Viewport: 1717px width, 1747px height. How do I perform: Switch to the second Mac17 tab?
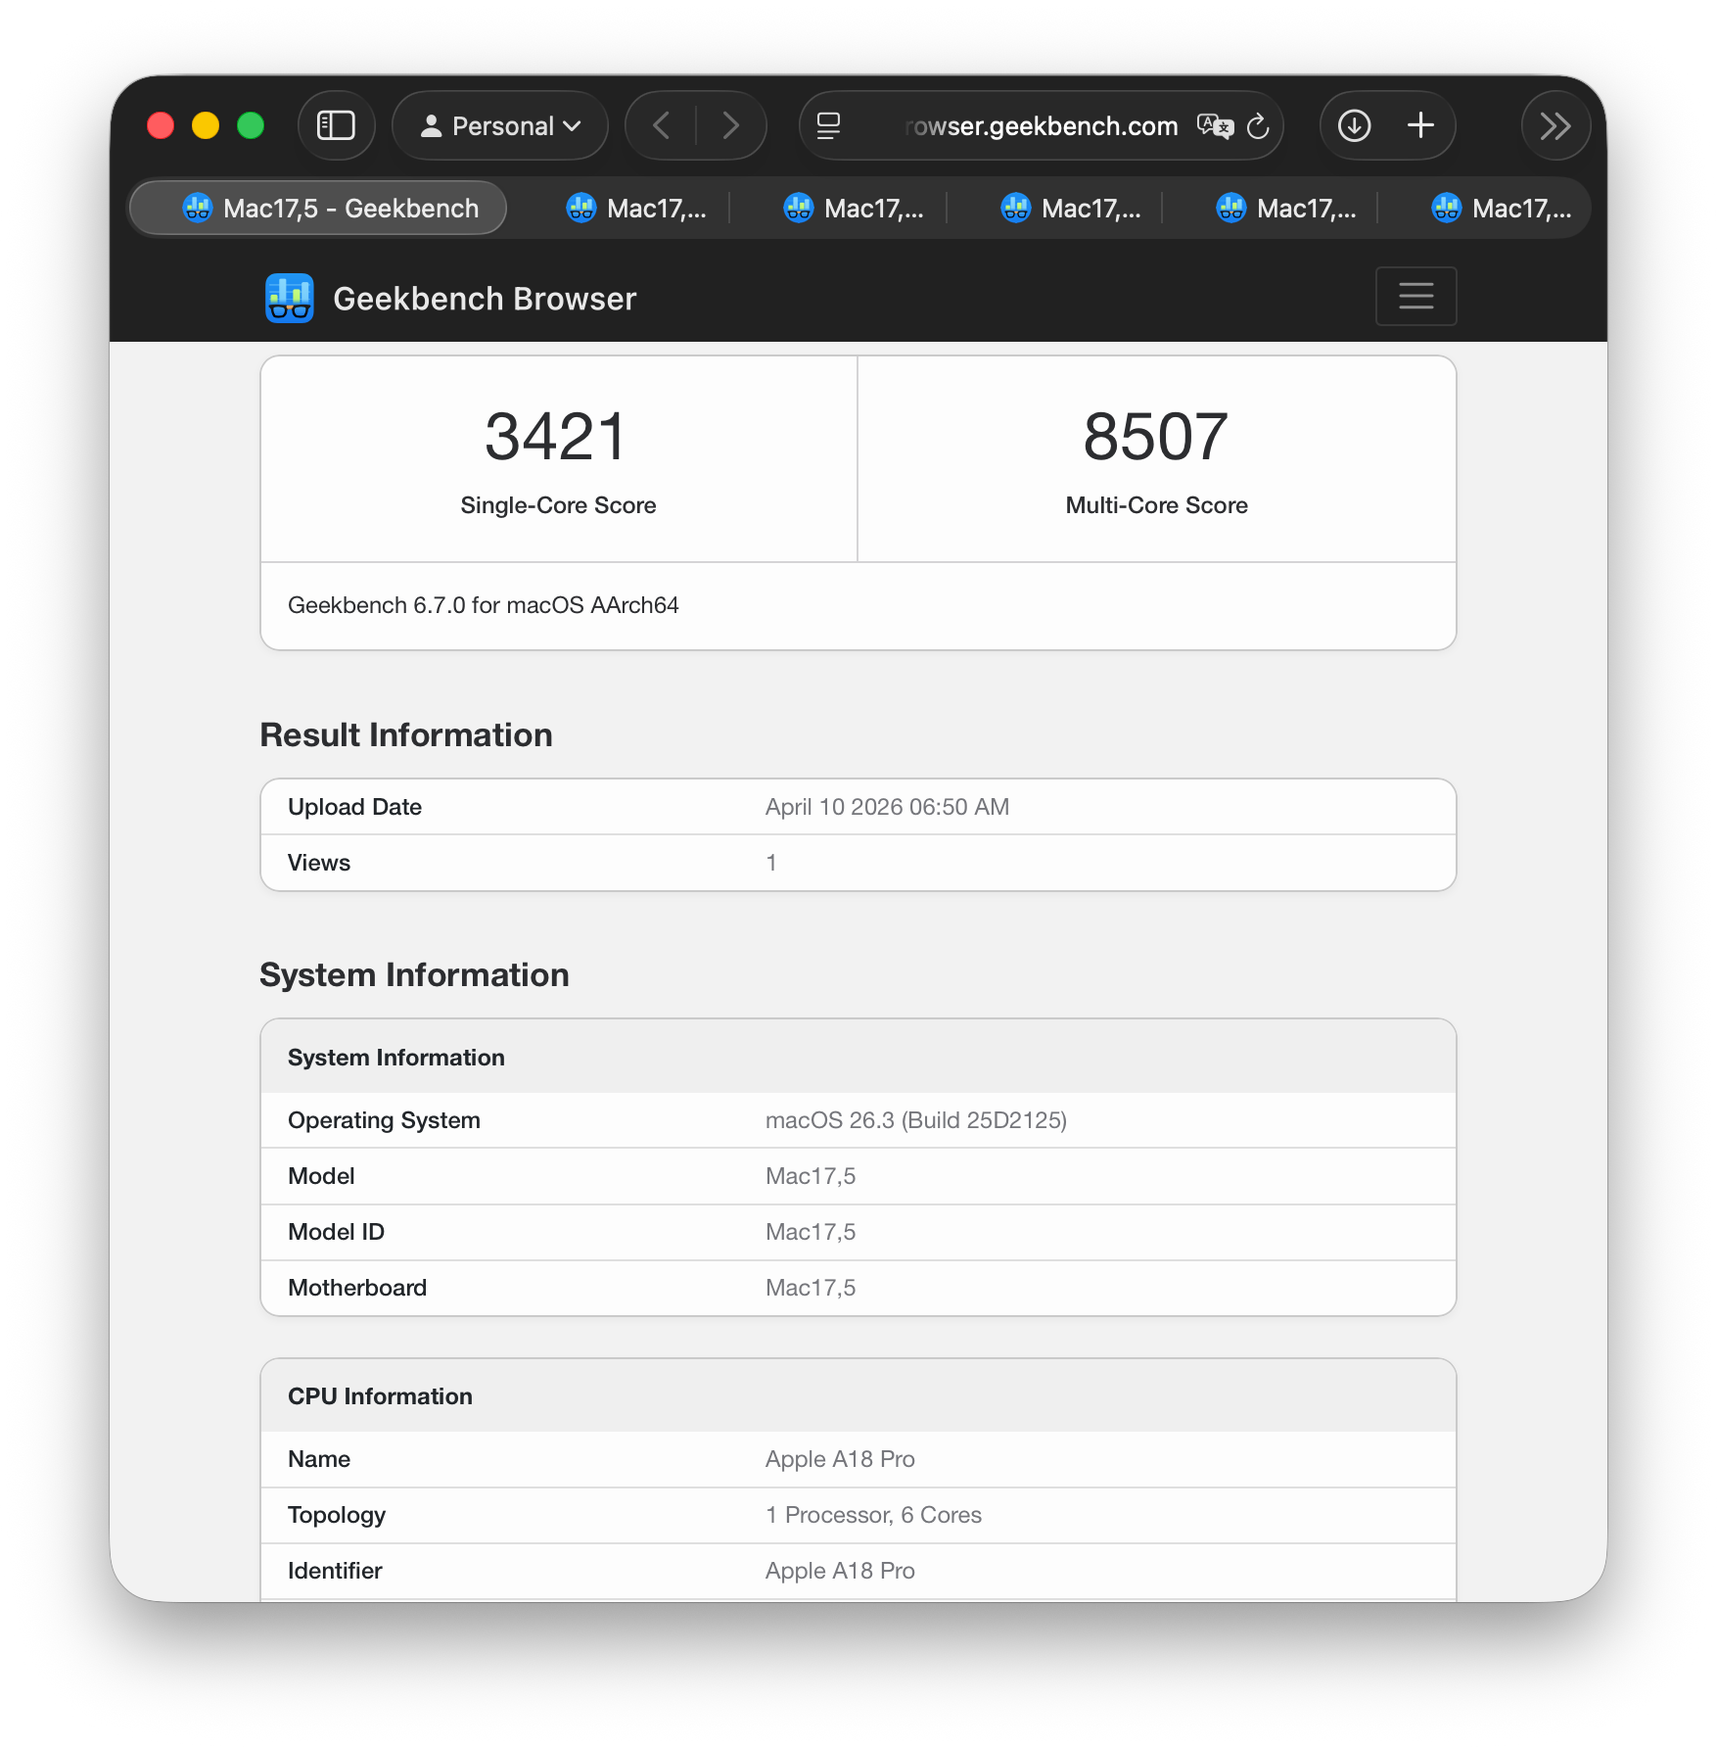click(x=637, y=208)
